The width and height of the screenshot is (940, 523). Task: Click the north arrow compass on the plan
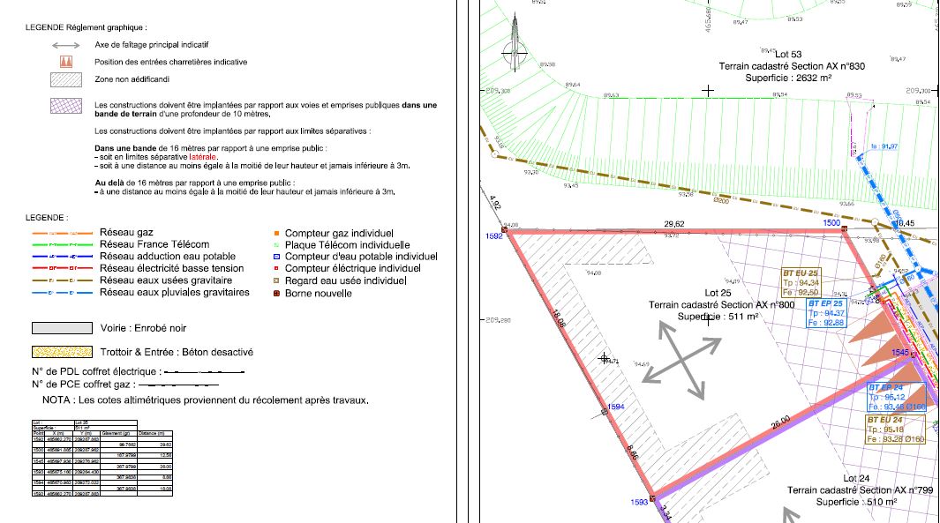[515, 46]
